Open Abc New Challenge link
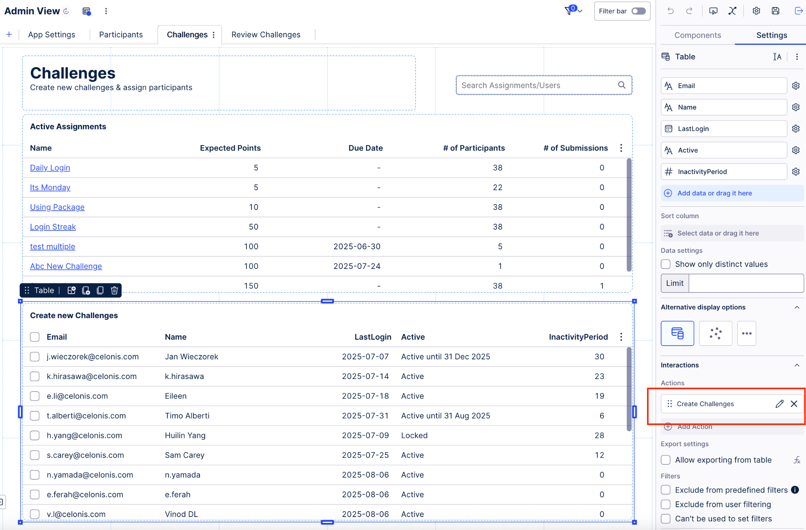The width and height of the screenshot is (806, 530). tap(66, 266)
